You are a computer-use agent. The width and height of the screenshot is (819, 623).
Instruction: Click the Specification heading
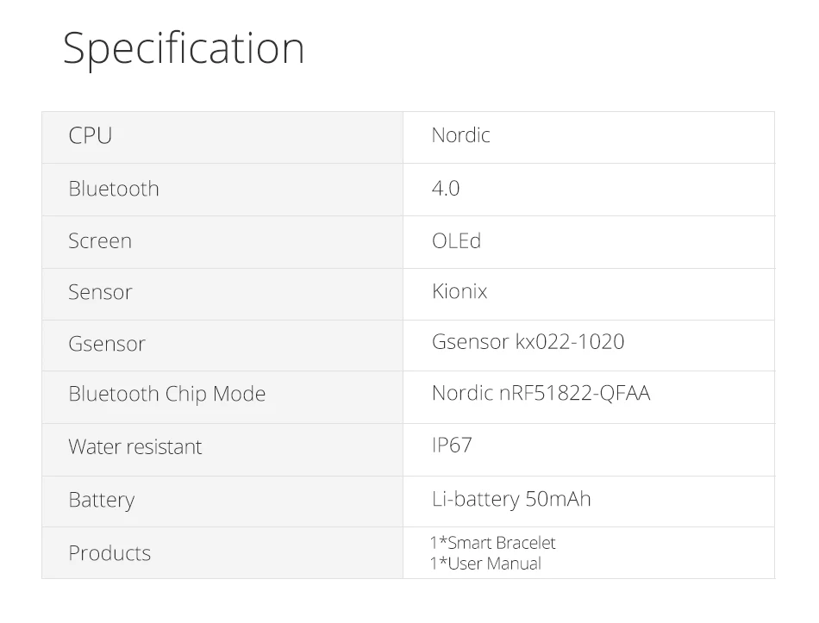tap(184, 49)
